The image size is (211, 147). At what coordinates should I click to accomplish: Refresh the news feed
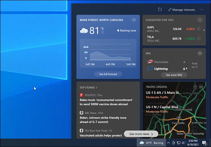tap(160, 10)
